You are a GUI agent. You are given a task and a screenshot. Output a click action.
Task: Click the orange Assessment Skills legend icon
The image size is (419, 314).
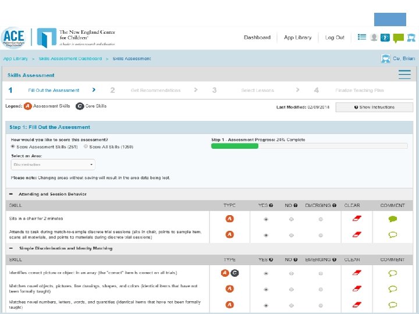28,106
